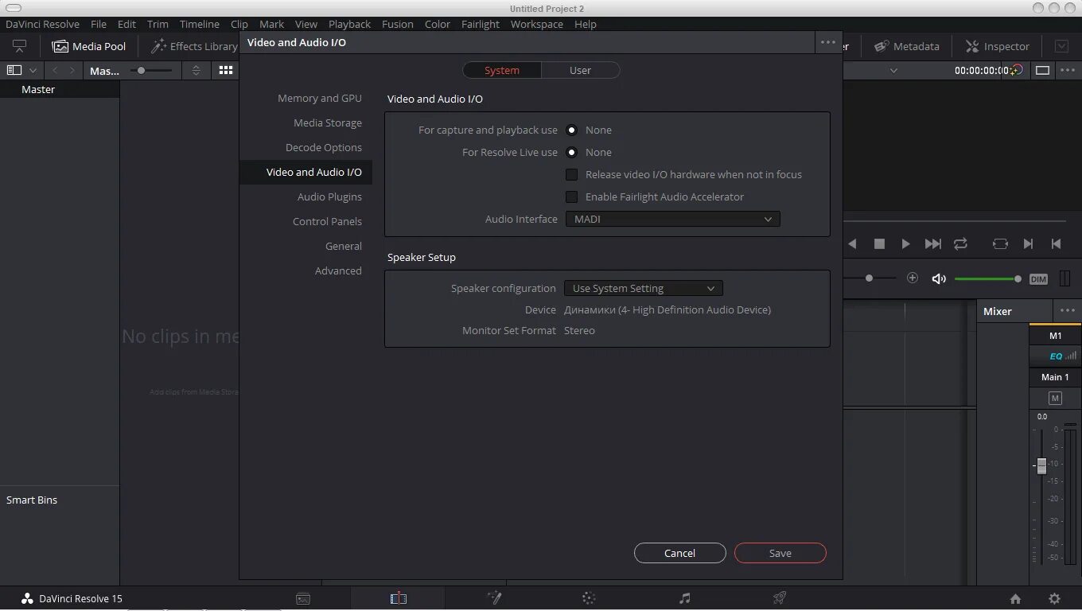Image resolution: width=1082 pixels, height=611 pixels.
Task: Toggle the DIM audio button
Action: tap(1038, 279)
